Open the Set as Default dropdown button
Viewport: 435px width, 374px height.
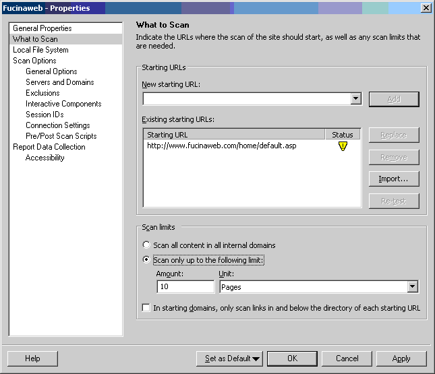(229, 359)
